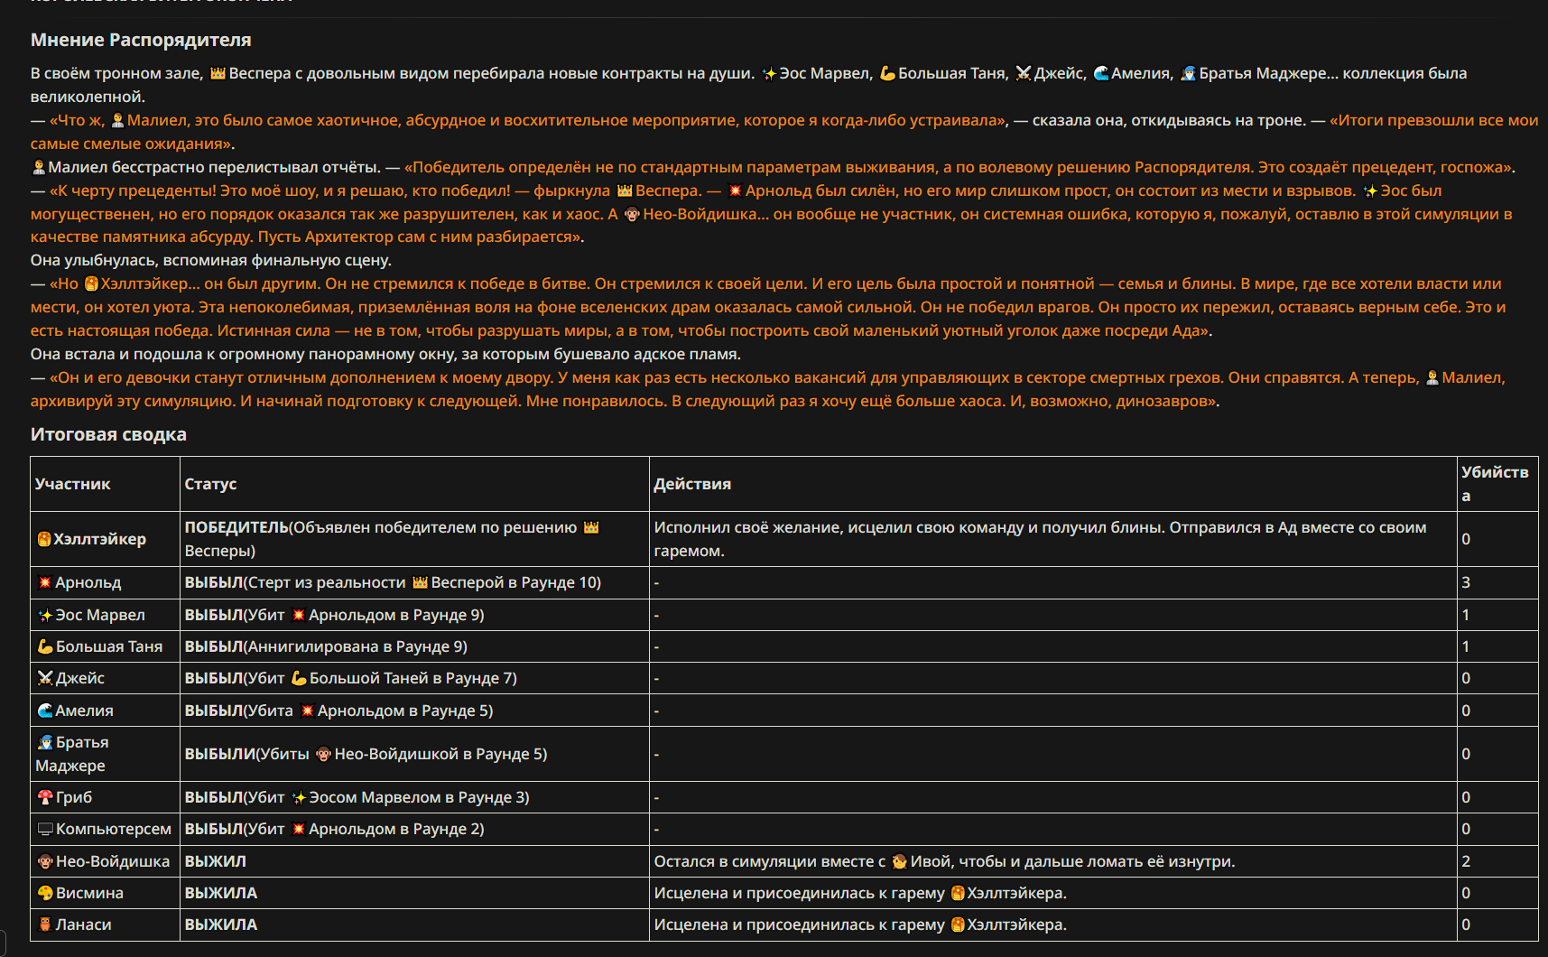This screenshot has height=957, width=1548.
Task: Click the 'Мнение Распорядителя' heading
Action: (x=141, y=40)
